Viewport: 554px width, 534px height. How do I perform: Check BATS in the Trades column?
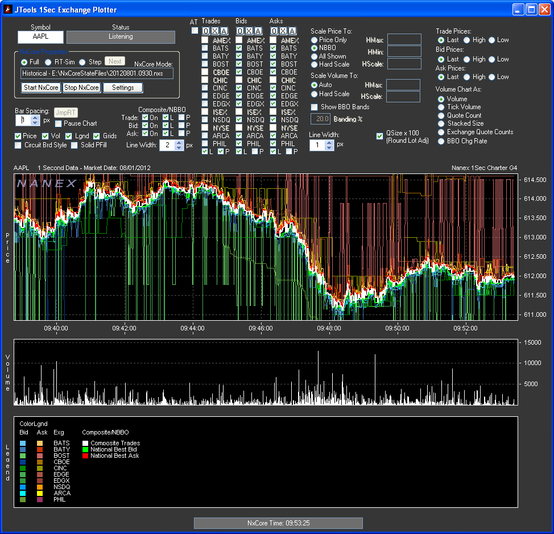[x=205, y=48]
